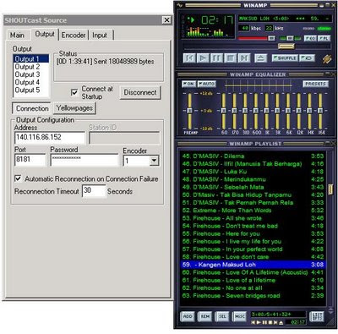This screenshot has height=334, width=338.
Task: Click the Port field showing 8181
Action: (30, 160)
